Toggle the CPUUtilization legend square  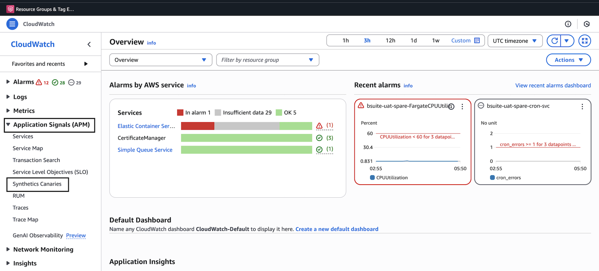pyautogui.click(x=372, y=177)
